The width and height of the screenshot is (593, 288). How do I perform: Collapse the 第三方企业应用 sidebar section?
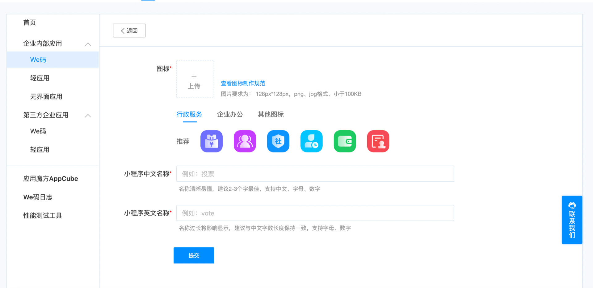88,116
